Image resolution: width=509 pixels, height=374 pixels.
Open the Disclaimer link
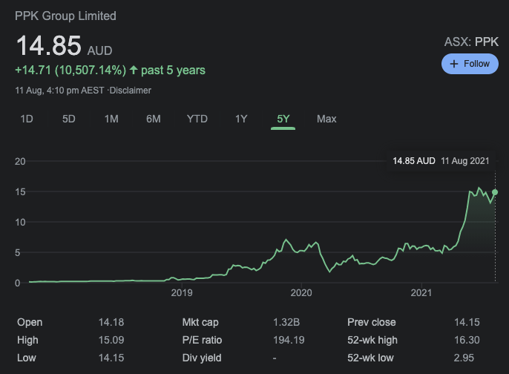[x=130, y=91]
